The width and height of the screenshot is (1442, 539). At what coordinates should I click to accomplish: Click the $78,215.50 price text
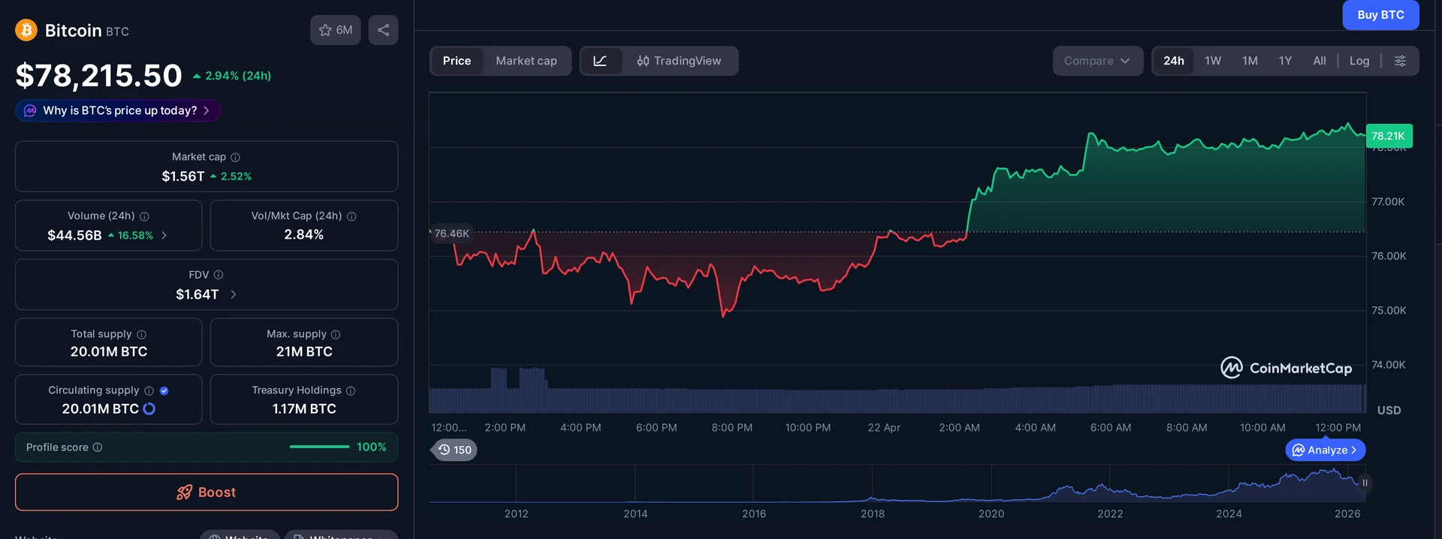[98, 75]
